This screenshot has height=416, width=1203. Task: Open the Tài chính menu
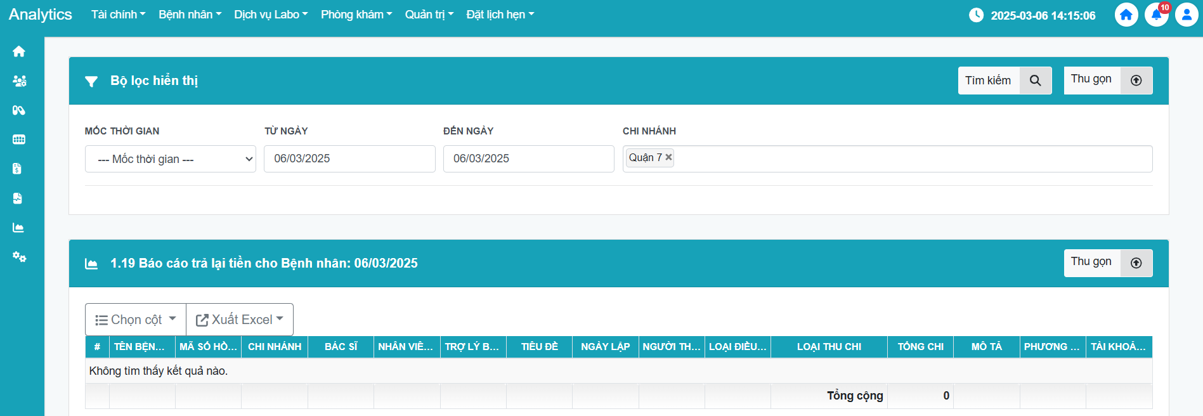[118, 15]
